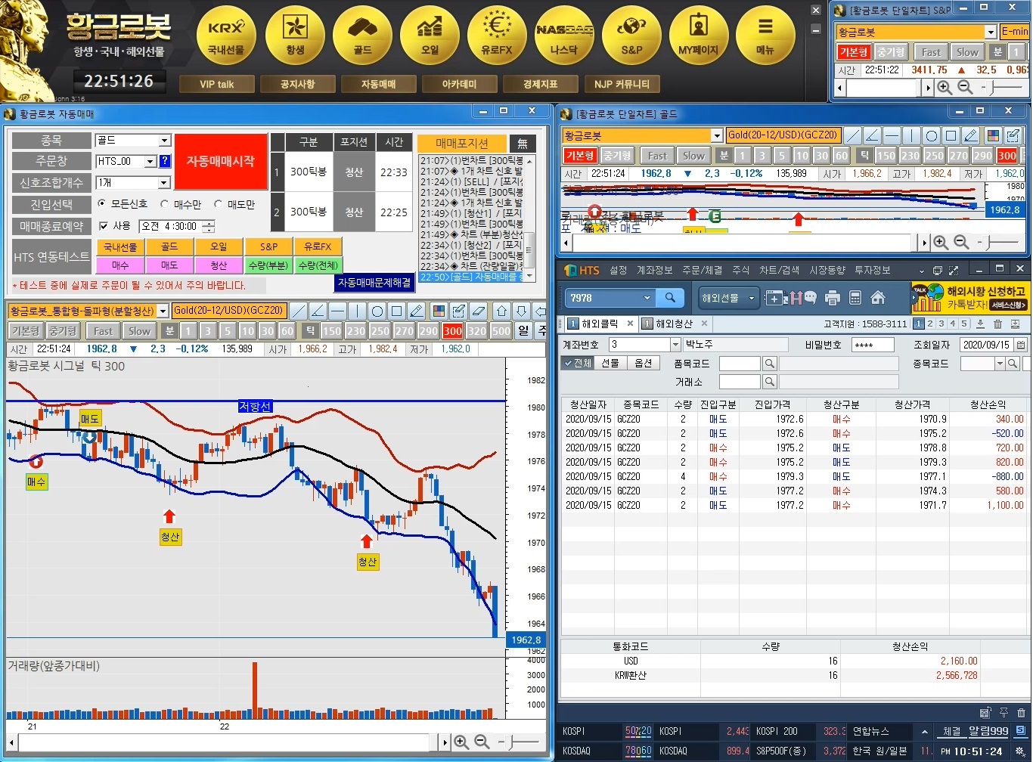Select the circle drawing tool in main chart

point(377,311)
